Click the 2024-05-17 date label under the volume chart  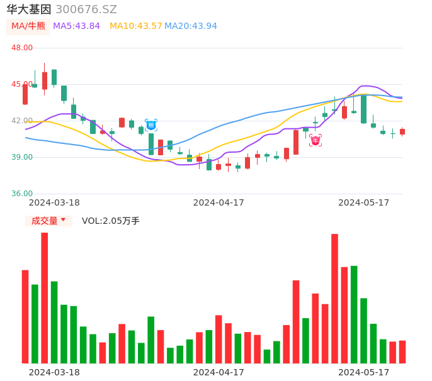point(364,372)
